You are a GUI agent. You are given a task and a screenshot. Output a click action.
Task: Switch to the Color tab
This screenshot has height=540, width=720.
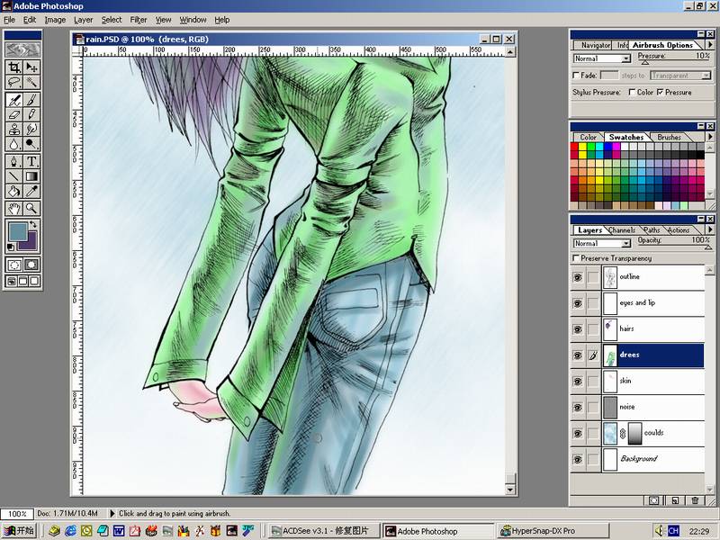588,138
